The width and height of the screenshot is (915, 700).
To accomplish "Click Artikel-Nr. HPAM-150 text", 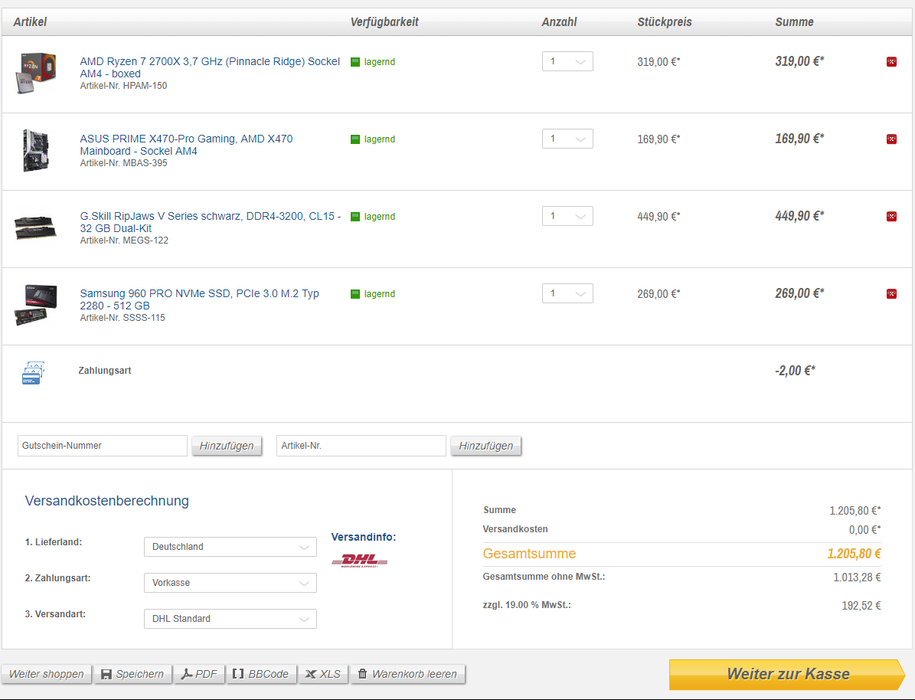I will click(123, 86).
